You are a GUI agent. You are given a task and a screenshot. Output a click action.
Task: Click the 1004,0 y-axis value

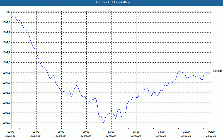6,83
